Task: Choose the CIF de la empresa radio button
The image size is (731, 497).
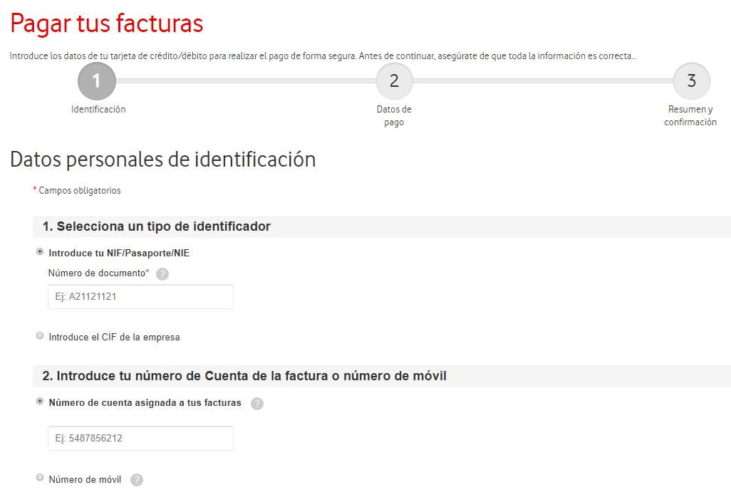Action: point(40,336)
